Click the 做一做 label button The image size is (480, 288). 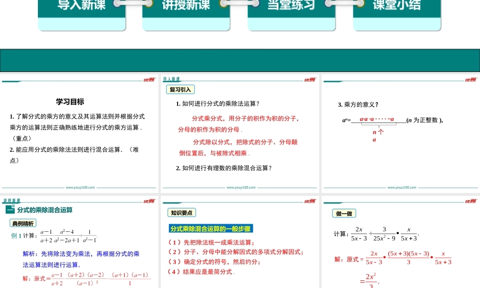[344, 214]
